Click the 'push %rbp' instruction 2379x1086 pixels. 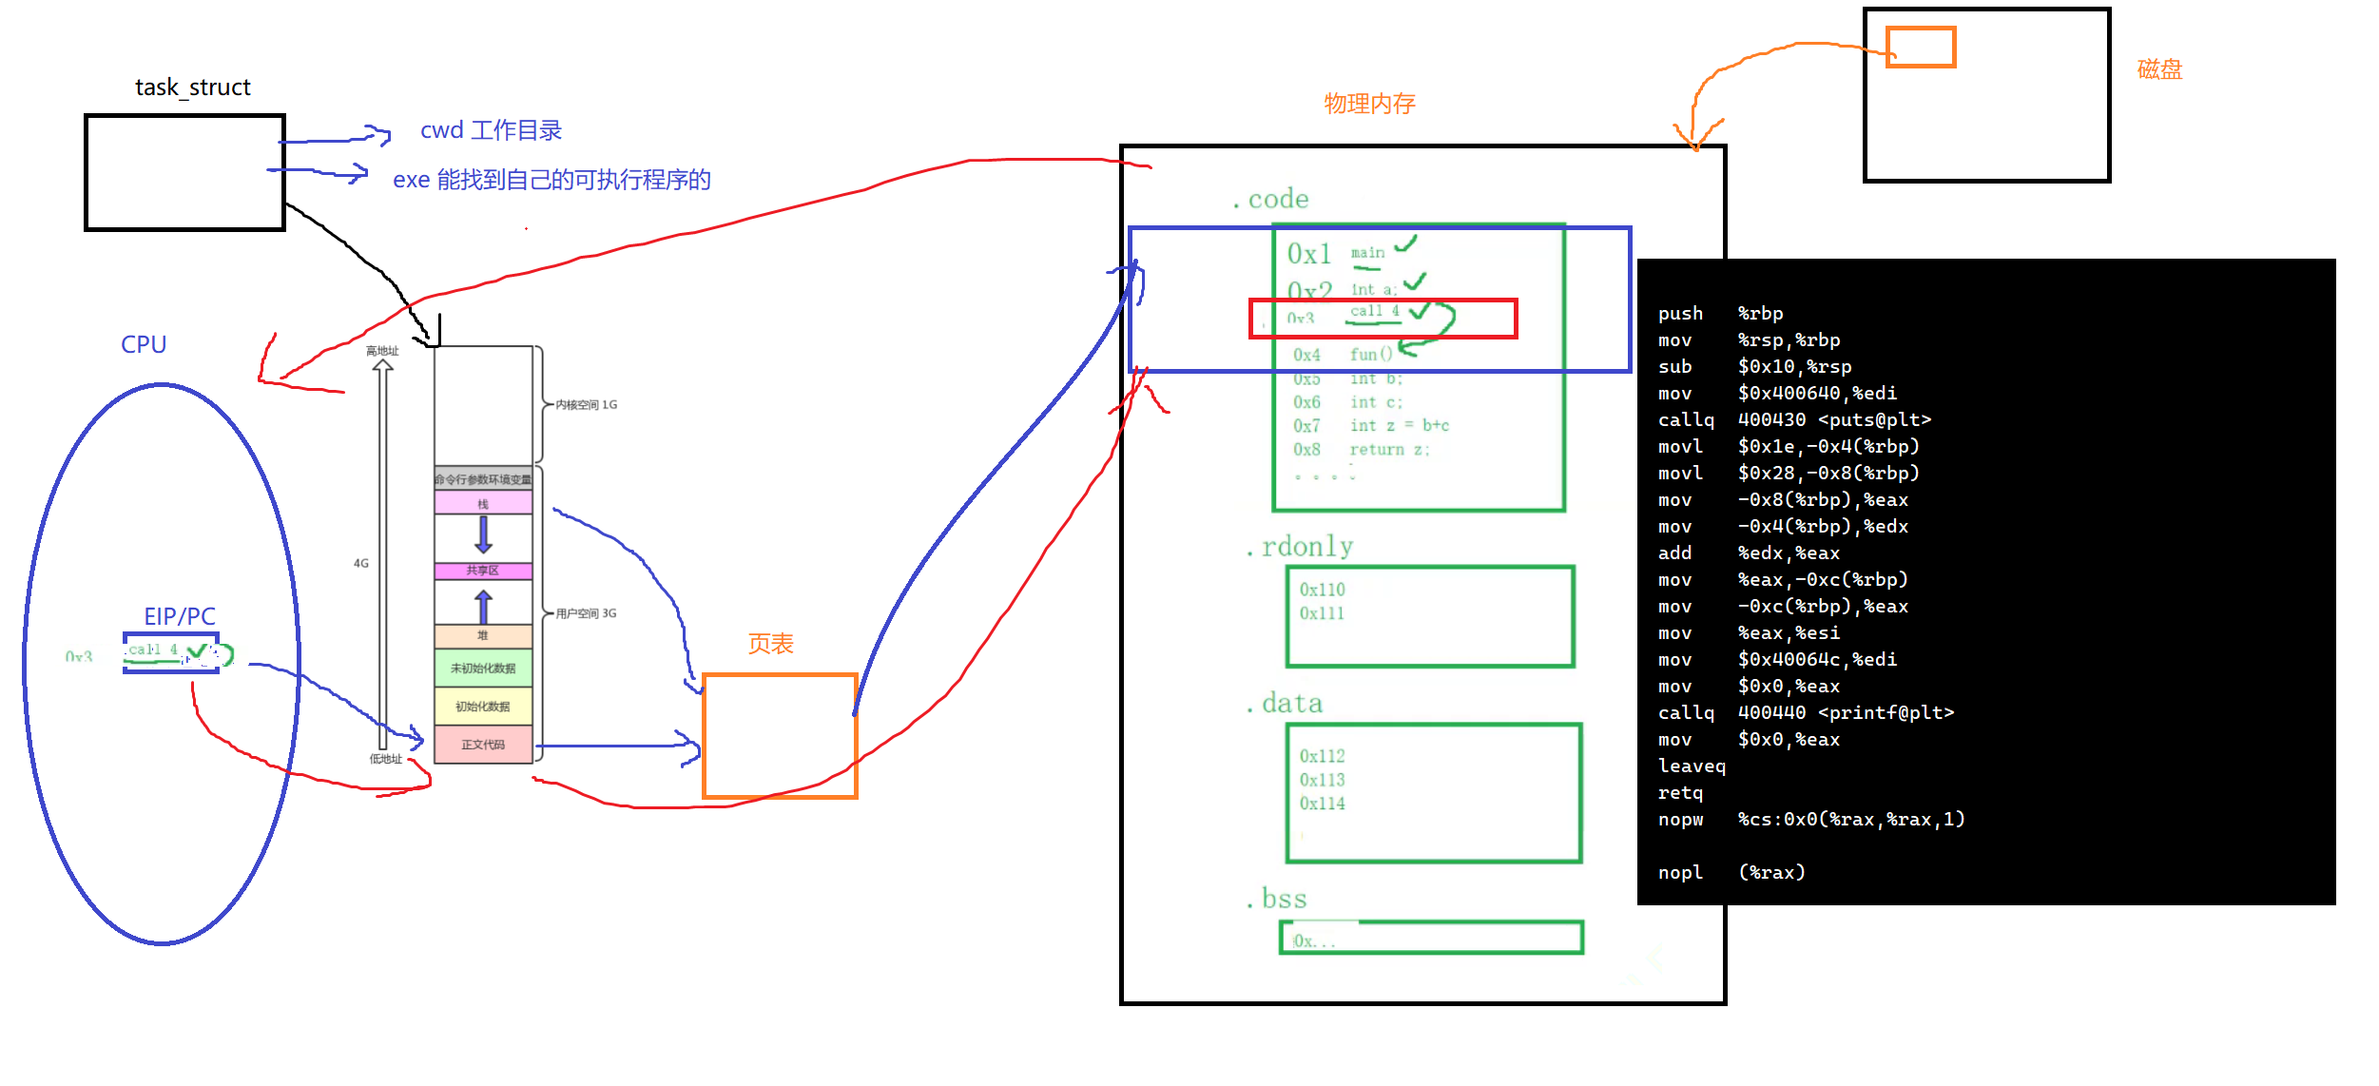pos(1720,313)
